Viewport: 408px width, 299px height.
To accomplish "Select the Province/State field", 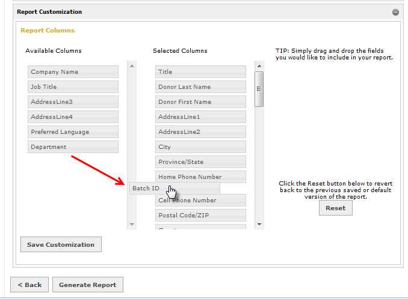I will click(200, 162).
